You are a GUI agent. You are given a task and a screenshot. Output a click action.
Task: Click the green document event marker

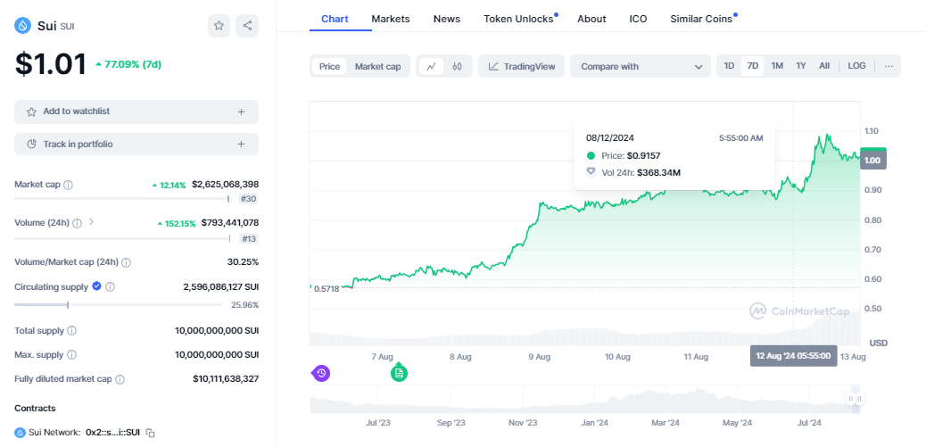(400, 373)
